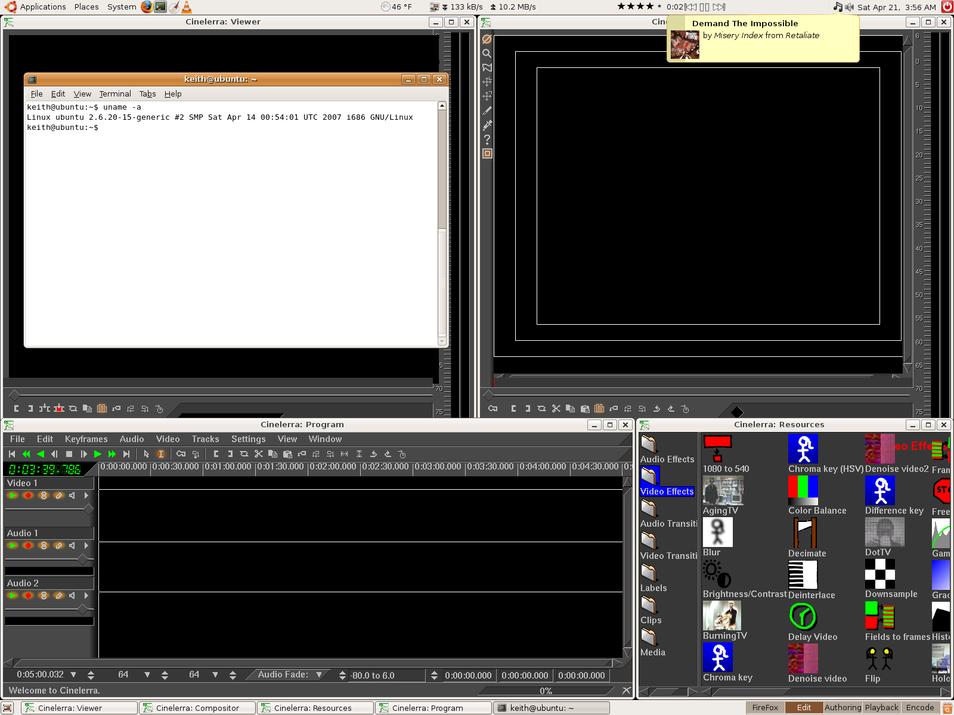The height and width of the screenshot is (715, 954).
Task: Open the Terminal menu in terminal window
Action: pos(115,94)
